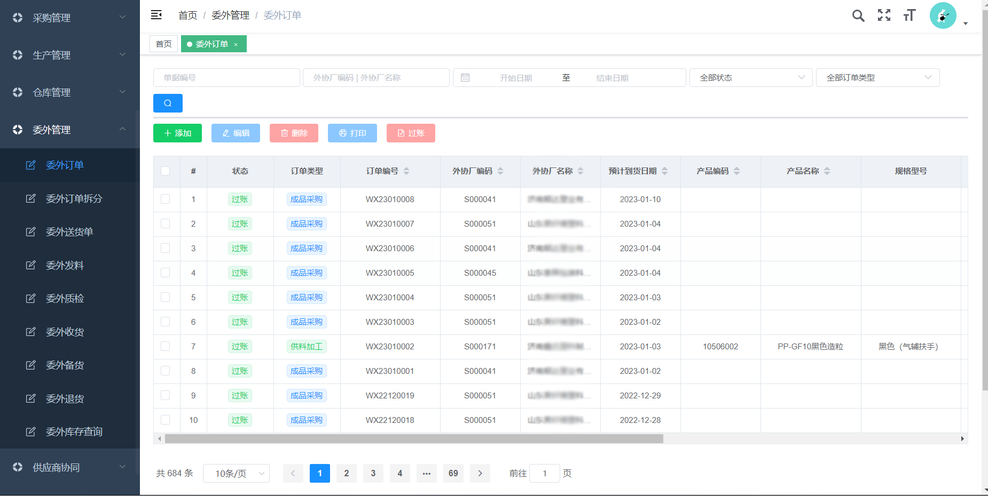Click the horizontal table scrollbar
This screenshot has height=496, width=988.
point(414,439)
